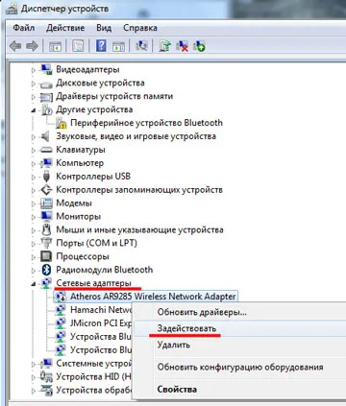Click the Другие устройства question icon

click(46, 109)
